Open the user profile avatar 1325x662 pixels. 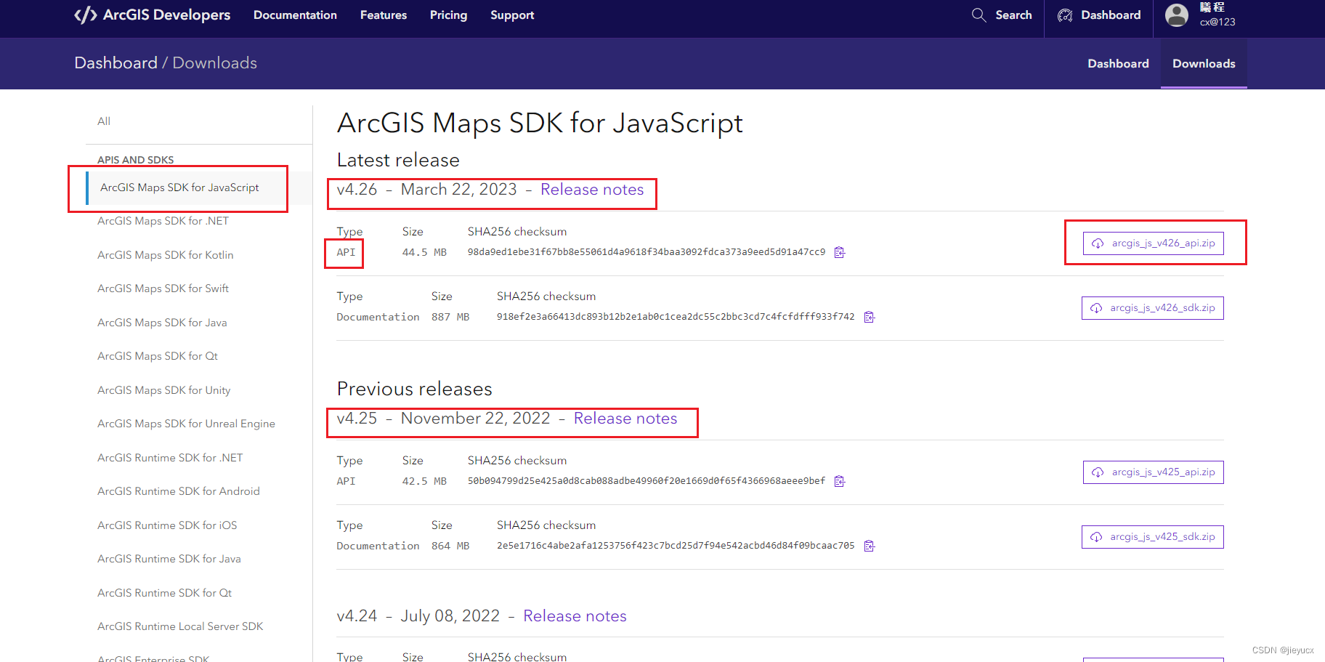1177,15
